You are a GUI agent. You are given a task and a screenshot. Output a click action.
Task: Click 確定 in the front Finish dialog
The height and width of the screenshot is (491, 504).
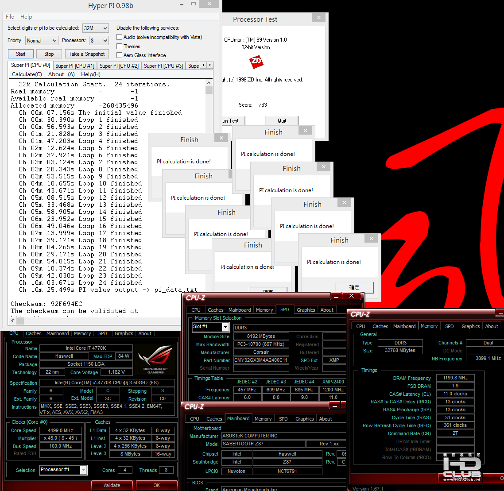[x=354, y=287]
